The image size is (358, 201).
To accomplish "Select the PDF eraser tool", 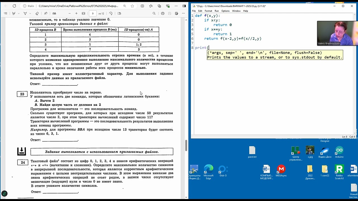I will click(x=37, y=13).
